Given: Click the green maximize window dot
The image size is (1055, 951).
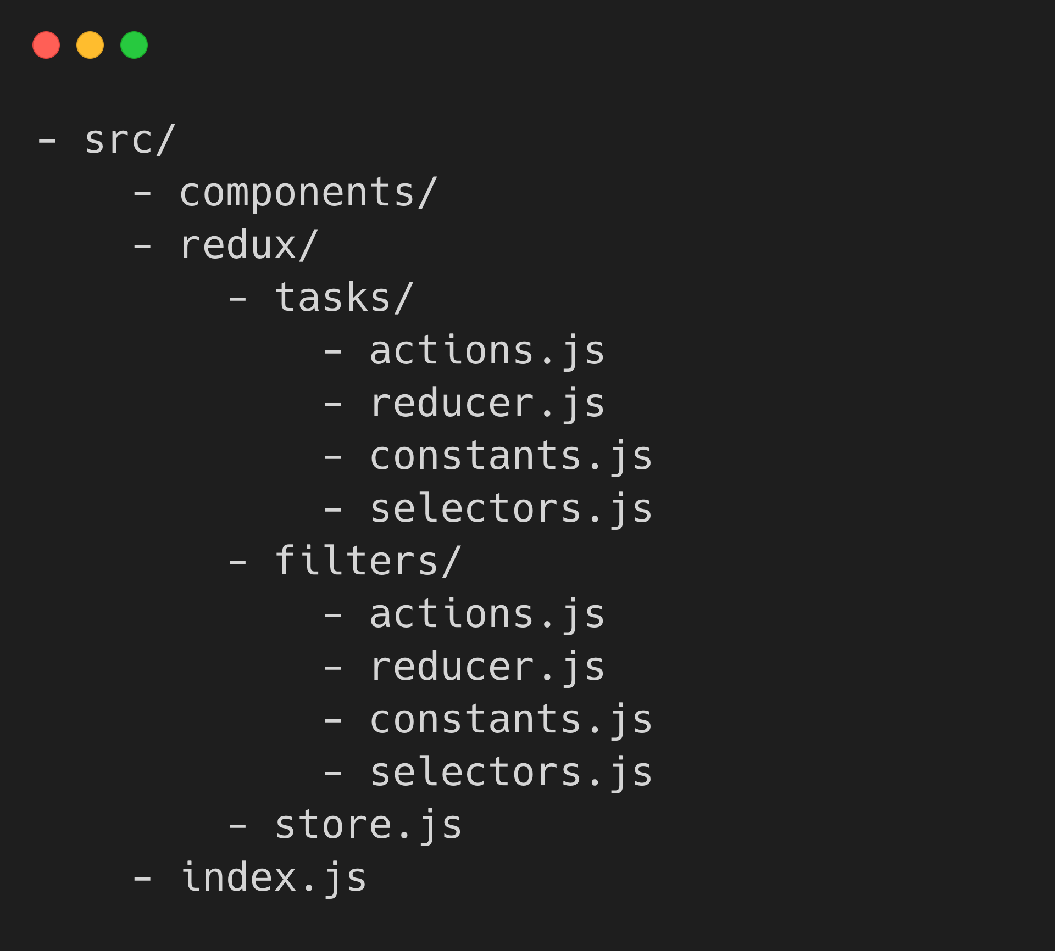Looking at the screenshot, I should tap(134, 45).
